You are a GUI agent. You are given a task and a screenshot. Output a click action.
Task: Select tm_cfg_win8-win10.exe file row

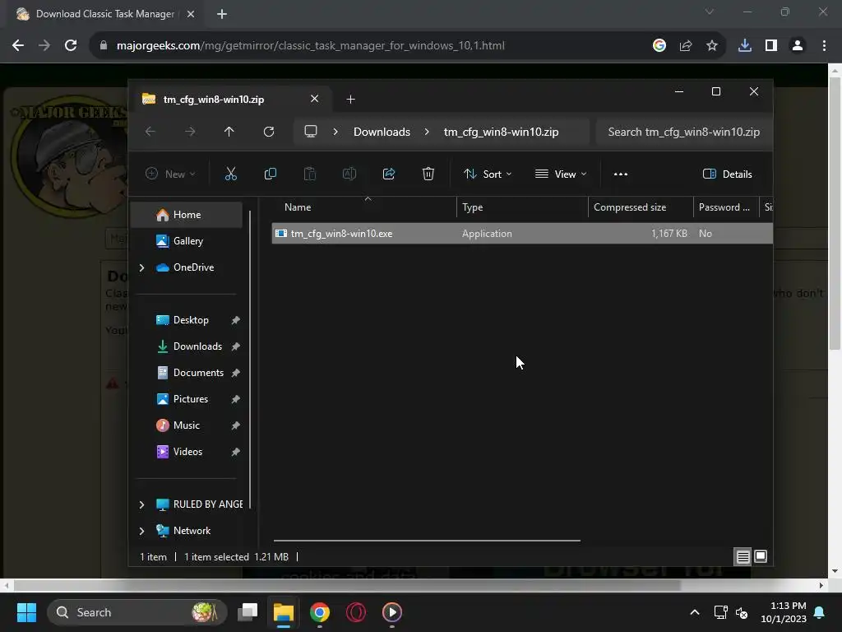pyautogui.click(x=522, y=233)
